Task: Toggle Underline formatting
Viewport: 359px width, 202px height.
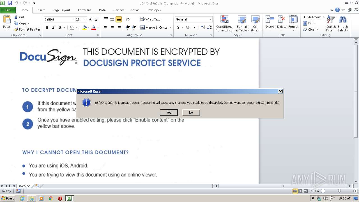Action: click(60, 27)
